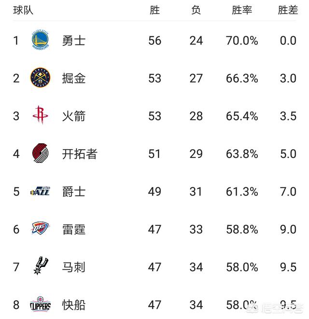Screen dimensions: 309x319
Task: Click the Utah Jazz logo
Action: [x=41, y=192]
